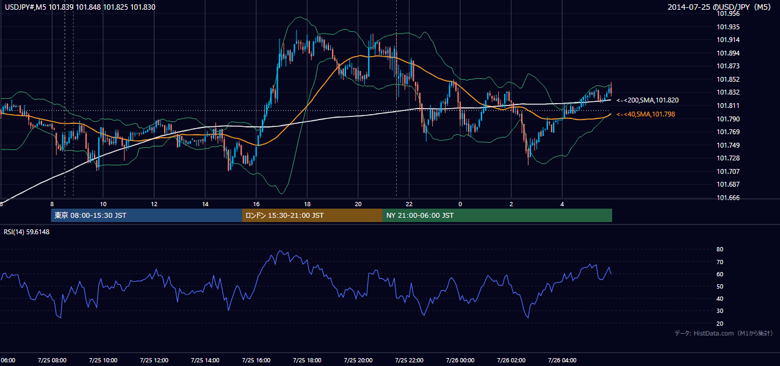Viewport: 780px width, 366px height.
Task: Click hour tick 22 under price chart
Action: 409,204
